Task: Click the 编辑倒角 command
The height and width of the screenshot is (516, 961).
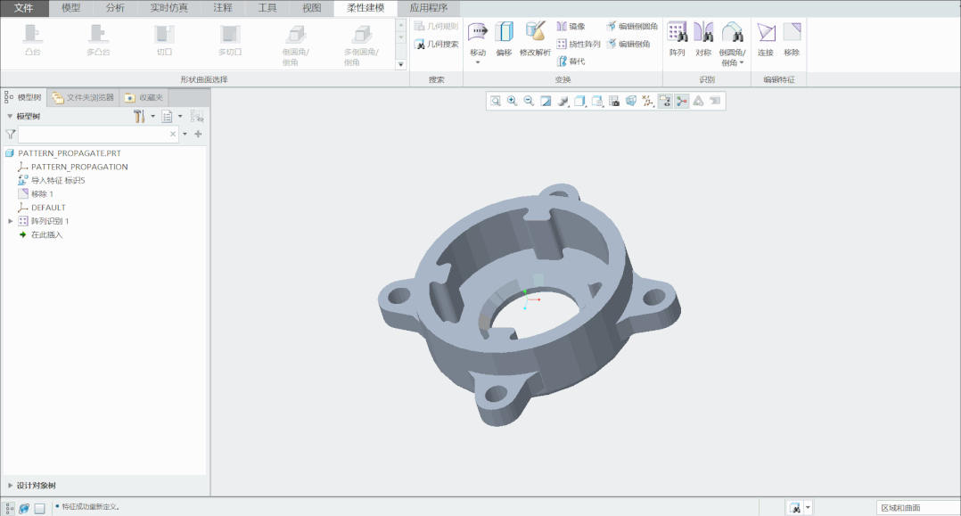Action: (628, 45)
